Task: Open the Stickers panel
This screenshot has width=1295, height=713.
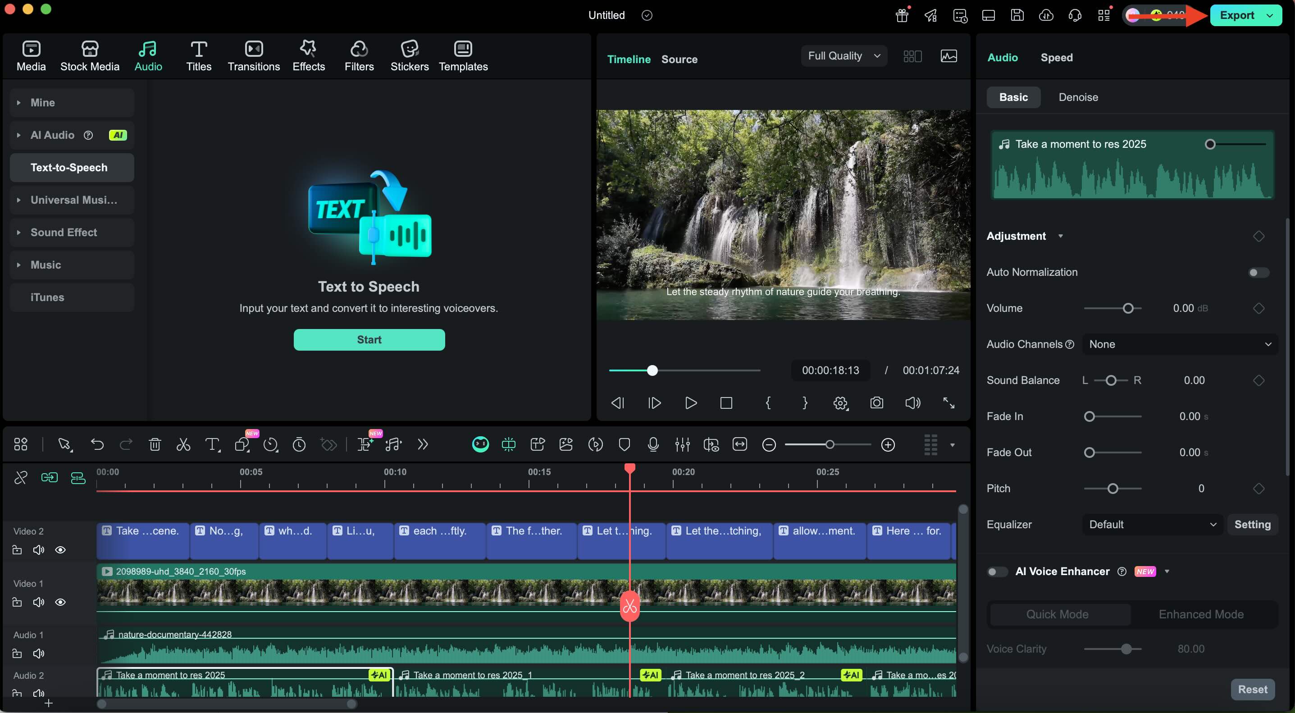Action: [x=409, y=56]
